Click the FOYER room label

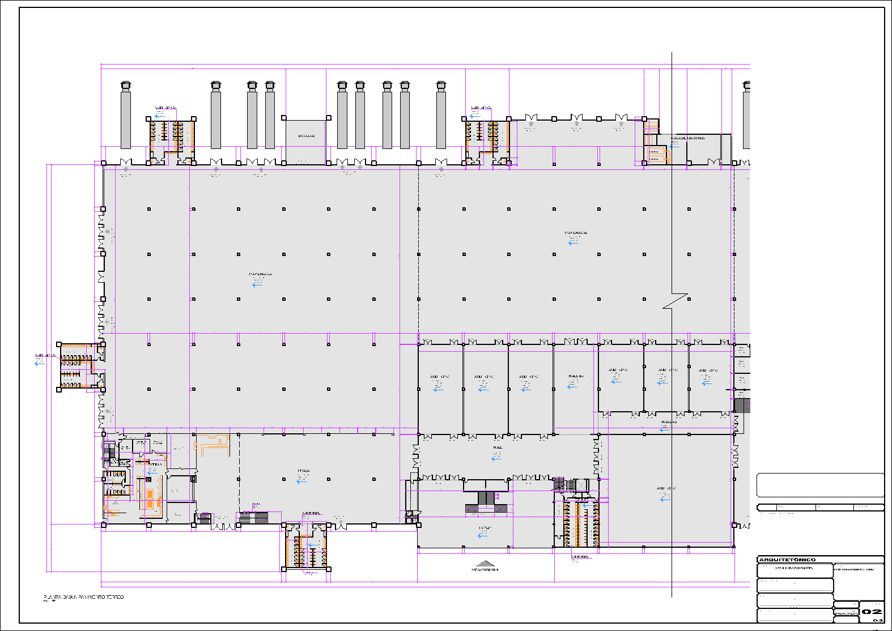(485, 528)
